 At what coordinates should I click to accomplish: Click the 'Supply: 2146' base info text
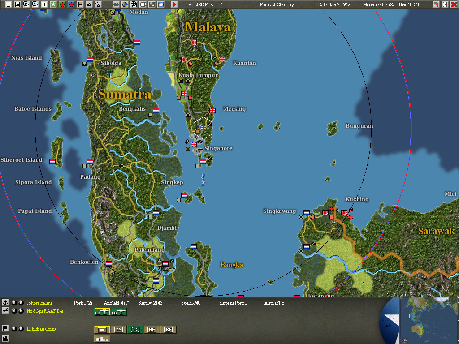click(151, 303)
